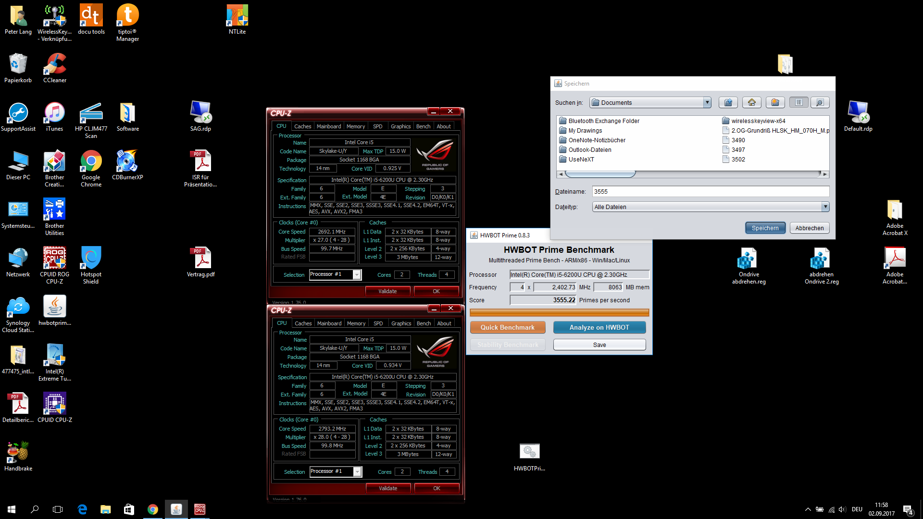923x519 pixels.
Task: Select Default.rdp desktop icon
Action: tap(858, 116)
